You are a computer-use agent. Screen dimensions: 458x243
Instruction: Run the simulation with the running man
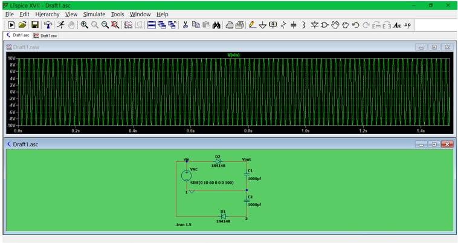(61, 25)
